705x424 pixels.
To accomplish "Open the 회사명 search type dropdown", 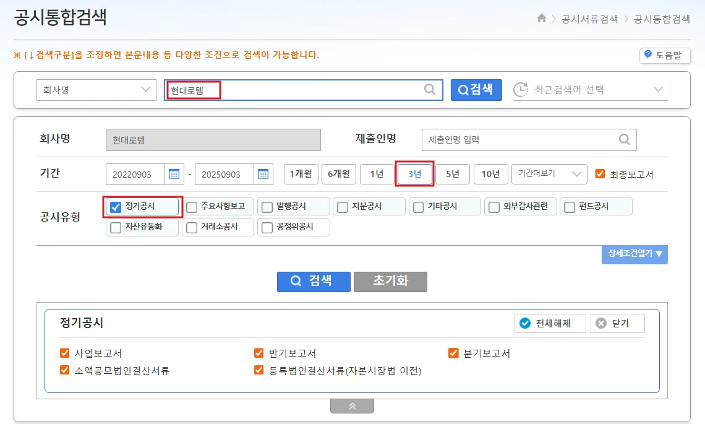I will [96, 90].
